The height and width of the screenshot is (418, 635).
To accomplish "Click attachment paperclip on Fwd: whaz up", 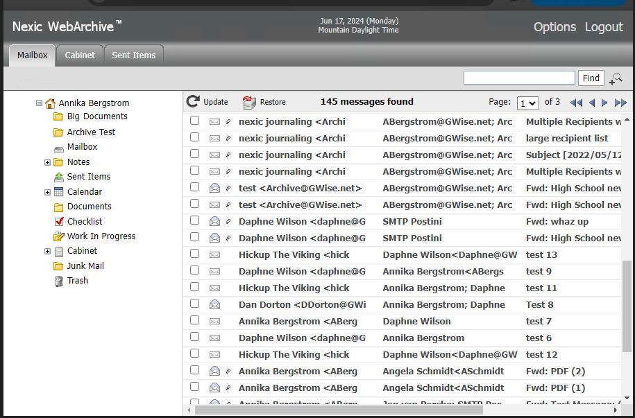I will coord(228,221).
